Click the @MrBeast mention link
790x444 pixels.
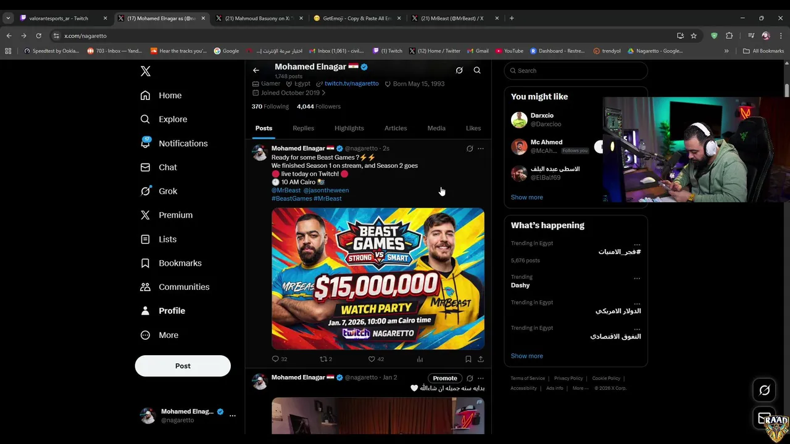[x=286, y=191]
